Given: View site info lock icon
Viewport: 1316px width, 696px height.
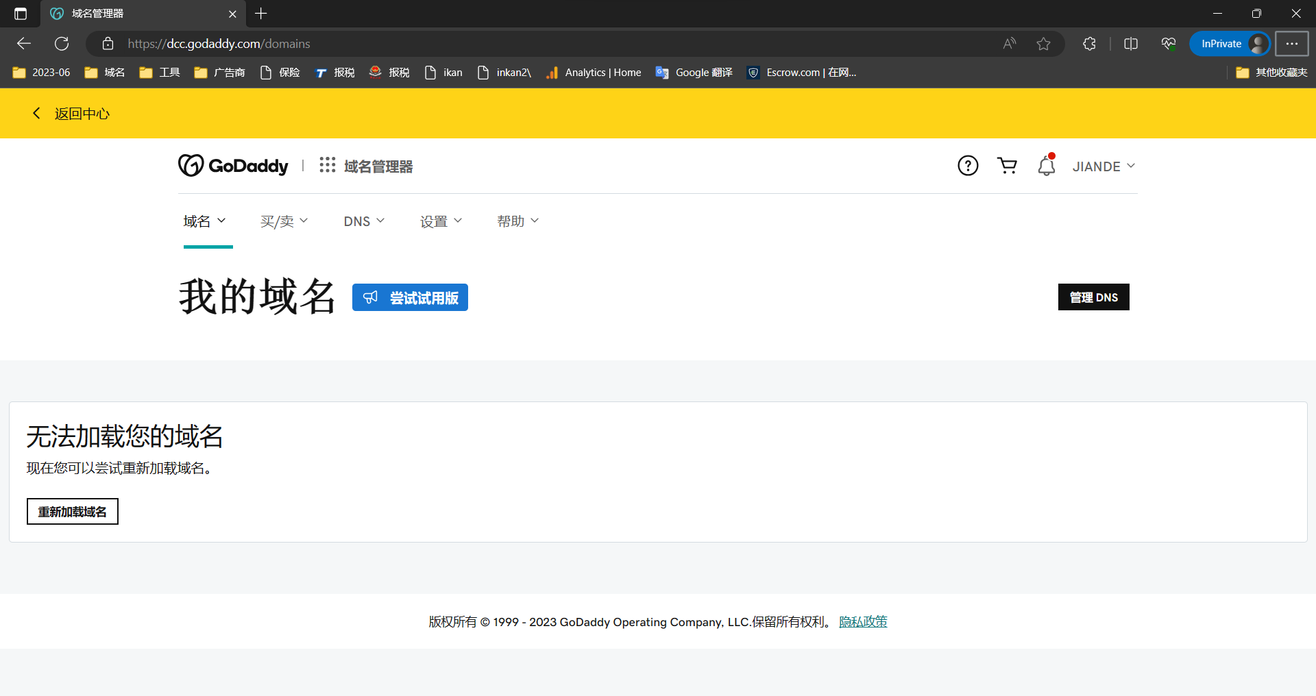Looking at the screenshot, I should point(108,44).
